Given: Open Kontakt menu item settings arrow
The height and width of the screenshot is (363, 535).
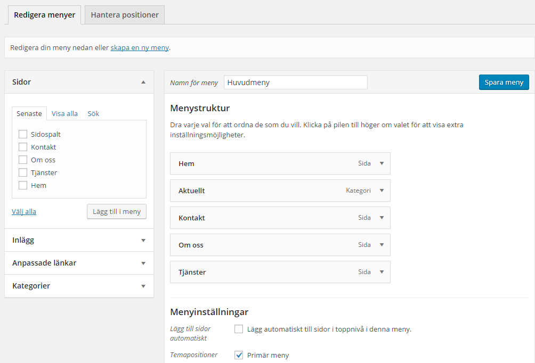Looking at the screenshot, I should click(382, 218).
